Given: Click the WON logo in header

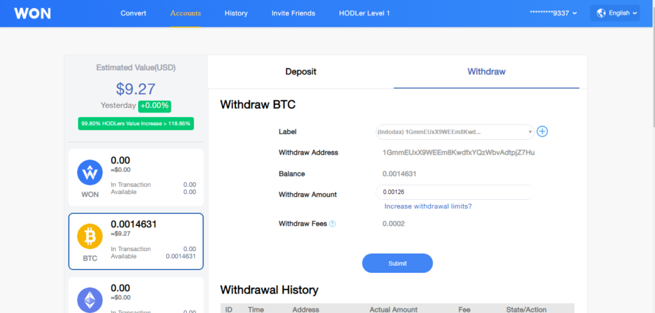Looking at the screenshot, I should pyautogui.click(x=33, y=13).
